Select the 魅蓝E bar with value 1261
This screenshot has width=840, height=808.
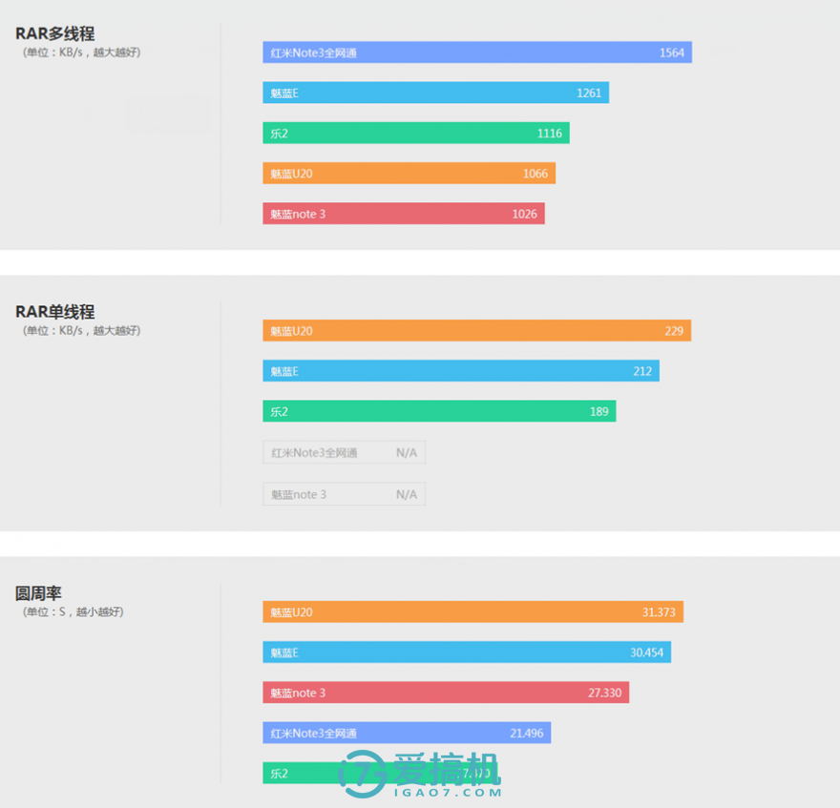tap(435, 93)
